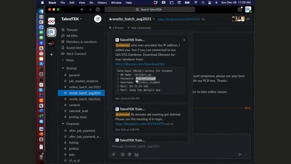
Task: Show the 3 Pinned items
Action: tap(116, 28)
